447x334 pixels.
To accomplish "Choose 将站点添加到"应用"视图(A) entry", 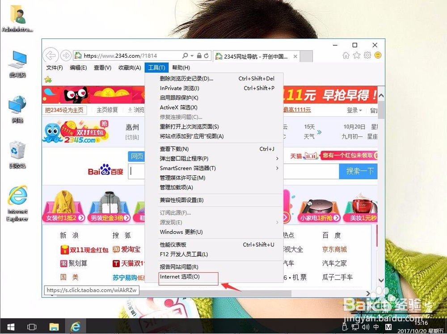I will tap(214, 136).
